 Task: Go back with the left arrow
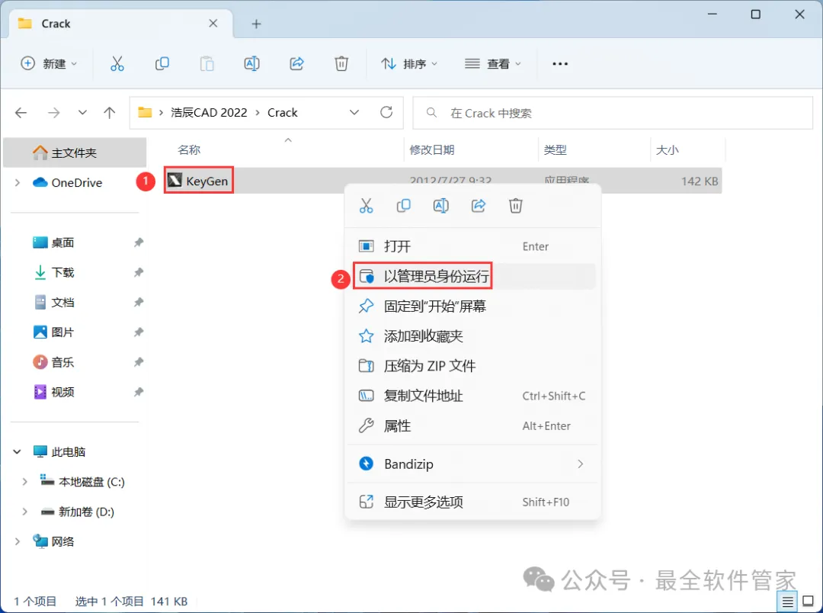click(x=21, y=112)
